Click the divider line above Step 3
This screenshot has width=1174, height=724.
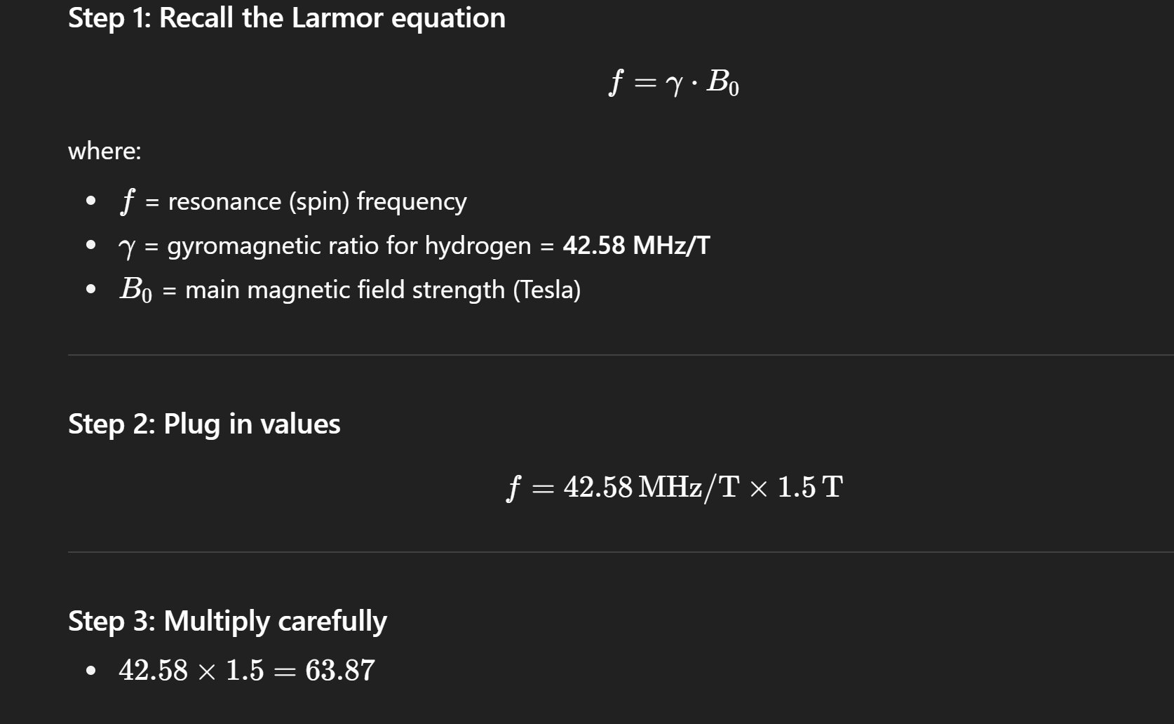621,552
